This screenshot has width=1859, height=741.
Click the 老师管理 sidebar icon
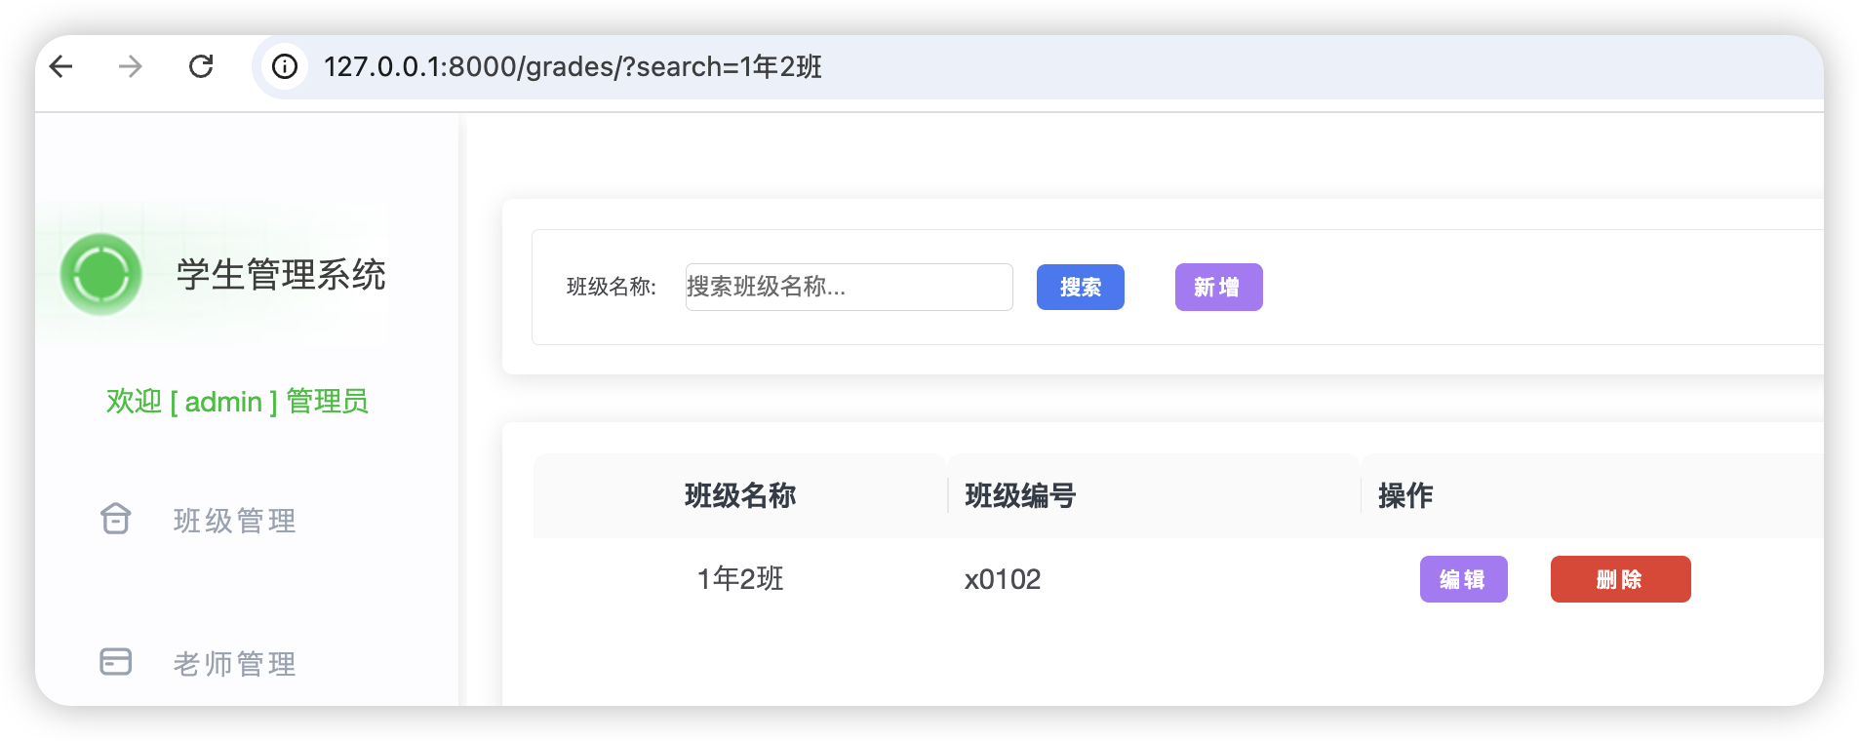pyautogui.click(x=116, y=662)
